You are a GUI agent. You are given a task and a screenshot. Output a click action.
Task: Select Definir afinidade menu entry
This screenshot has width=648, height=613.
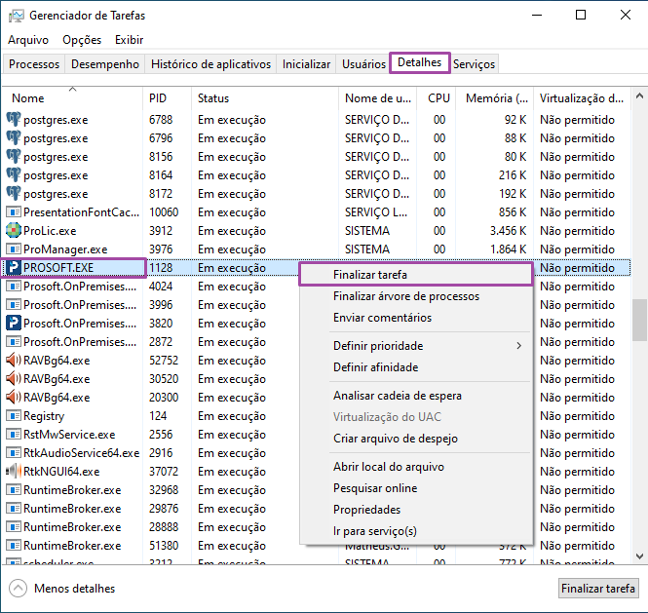point(416,367)
